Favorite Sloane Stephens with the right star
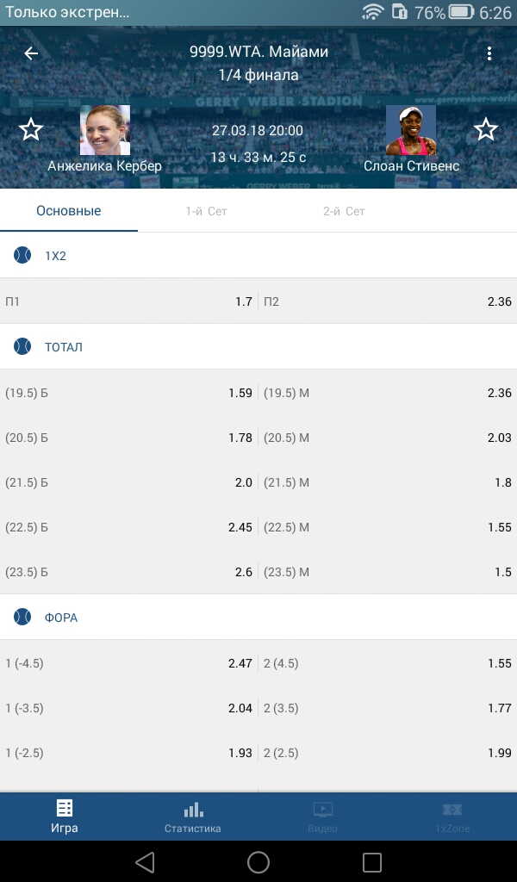 click(486, 130)
